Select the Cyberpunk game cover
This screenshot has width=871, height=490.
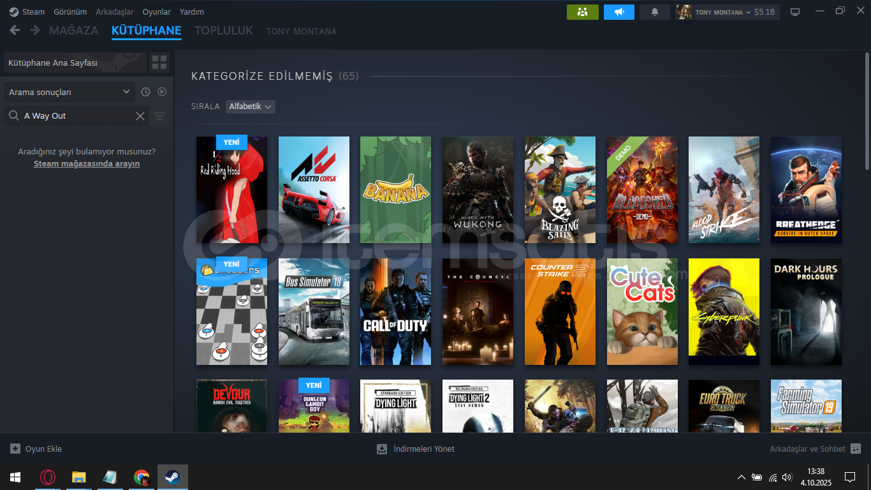click(724, 311)
